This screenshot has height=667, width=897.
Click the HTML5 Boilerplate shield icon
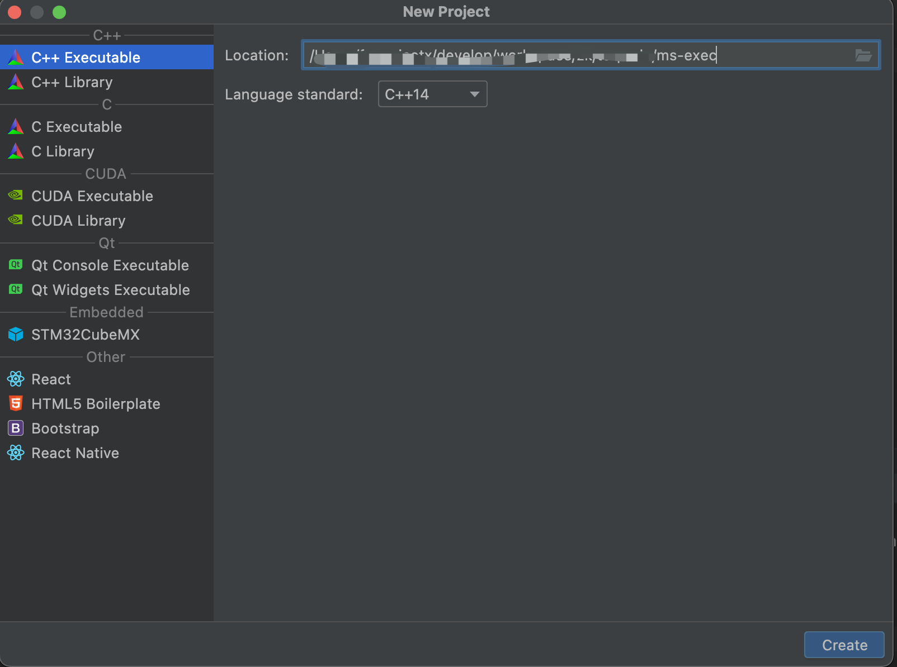(x=16, y=403)
